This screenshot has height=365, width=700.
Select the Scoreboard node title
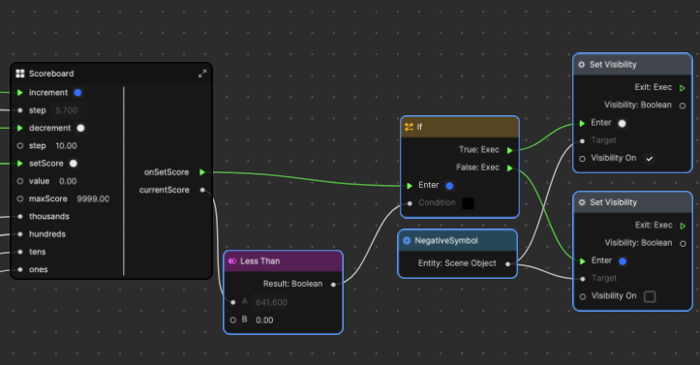pos(51,74)
